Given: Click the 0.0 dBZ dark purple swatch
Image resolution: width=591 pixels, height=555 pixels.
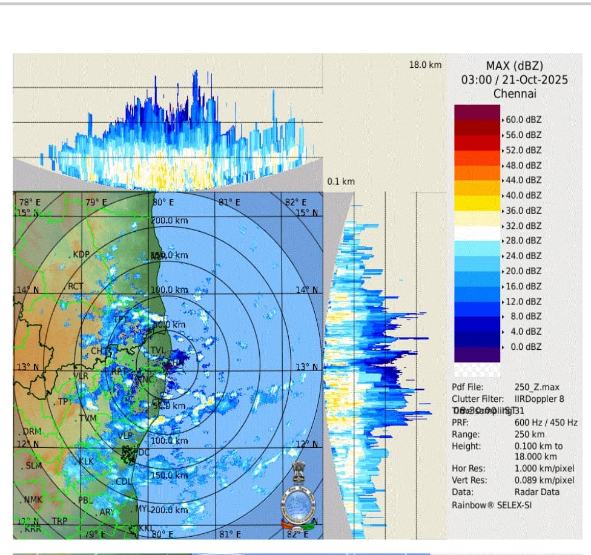Looking at the screenshot, I should (477, 354).
